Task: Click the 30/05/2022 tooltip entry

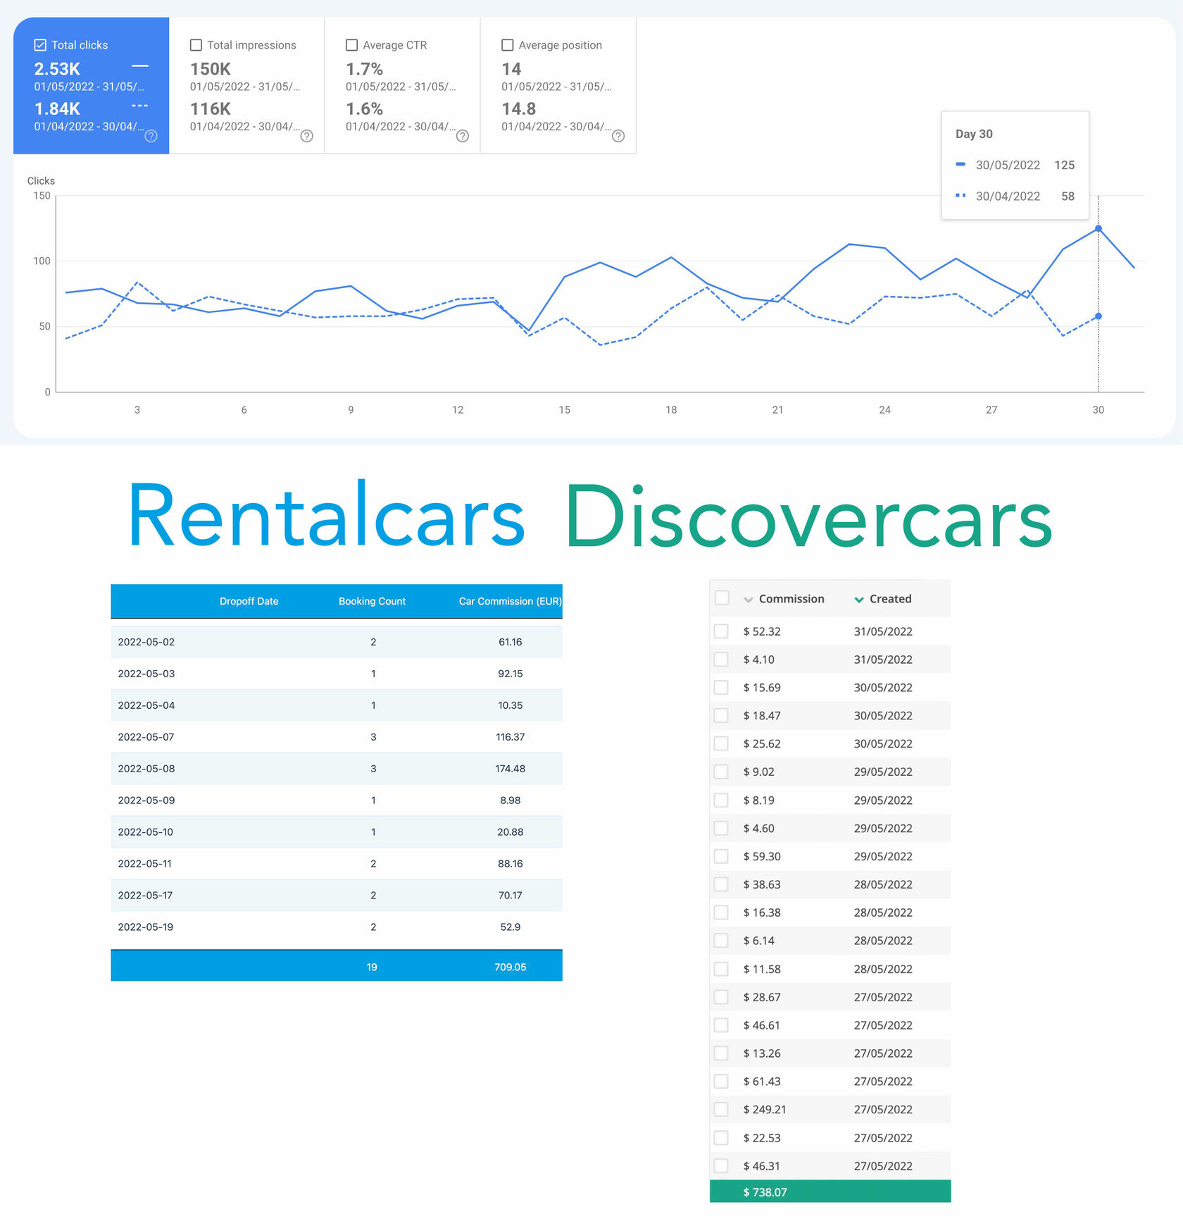Action: (1015, 165)
